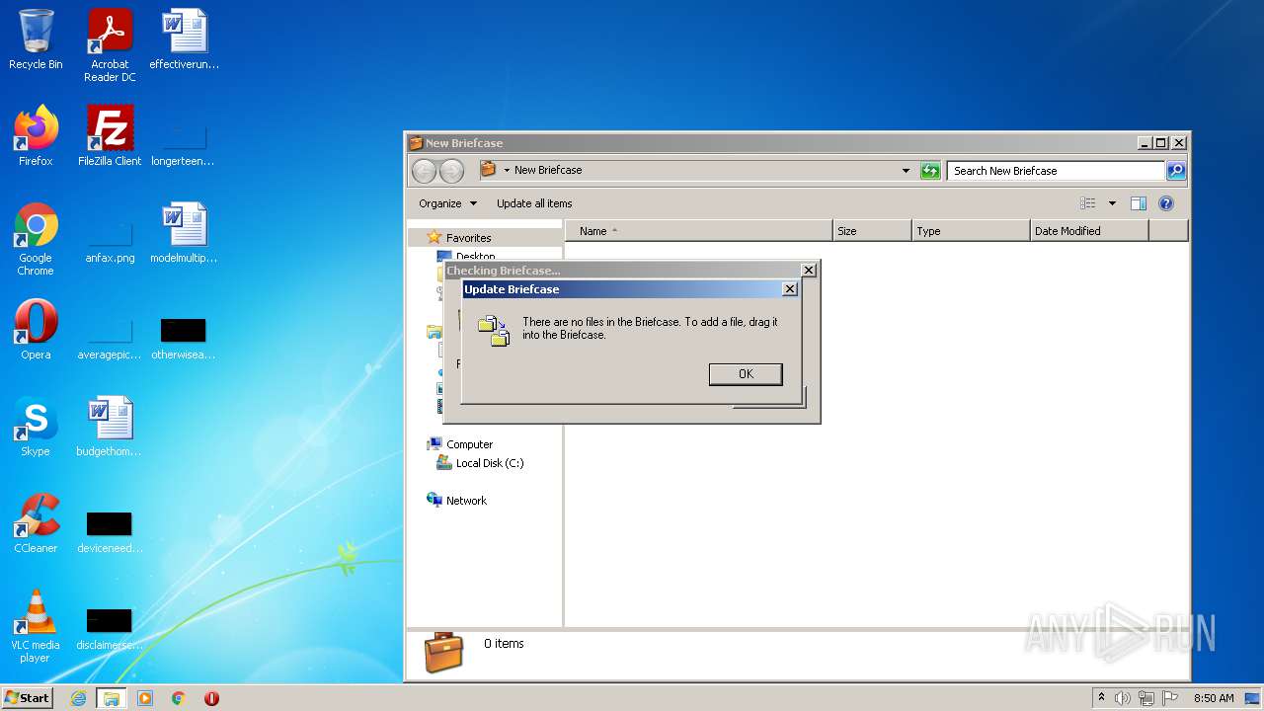This screenshot has height=711, width=1264.
Task: Open the view options dropdown arrow
Action: 1112,203
